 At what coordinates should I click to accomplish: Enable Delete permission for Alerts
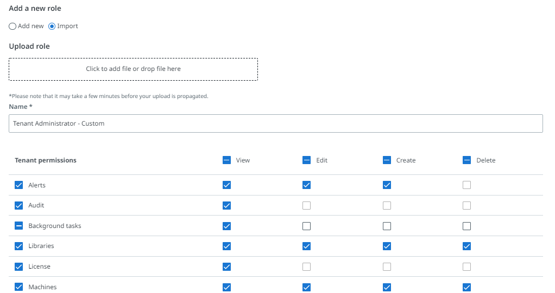(466, 185)
